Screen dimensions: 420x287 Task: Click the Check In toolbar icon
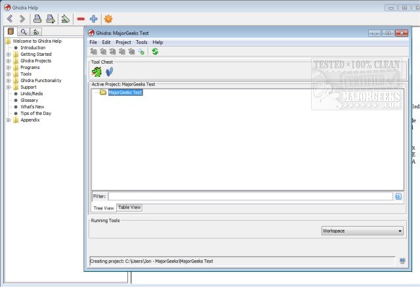[122, 51]
